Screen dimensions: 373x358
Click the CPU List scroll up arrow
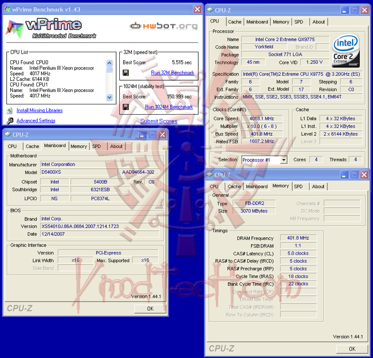point(109,63)
